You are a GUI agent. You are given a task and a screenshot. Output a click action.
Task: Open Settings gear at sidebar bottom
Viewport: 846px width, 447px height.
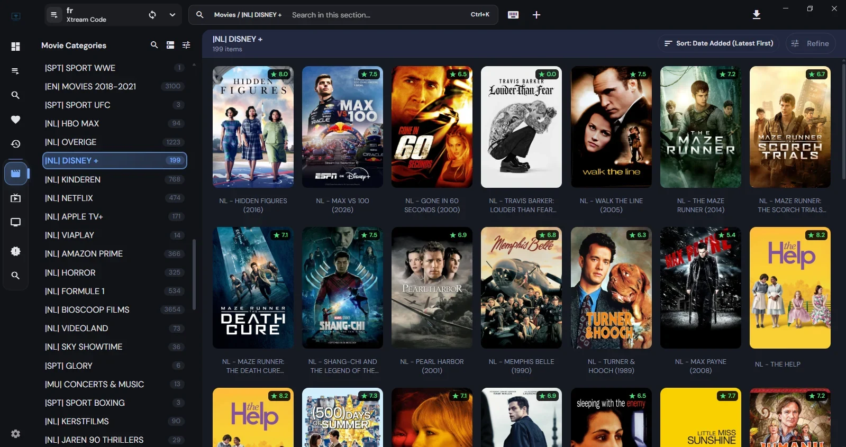[15, 434]
